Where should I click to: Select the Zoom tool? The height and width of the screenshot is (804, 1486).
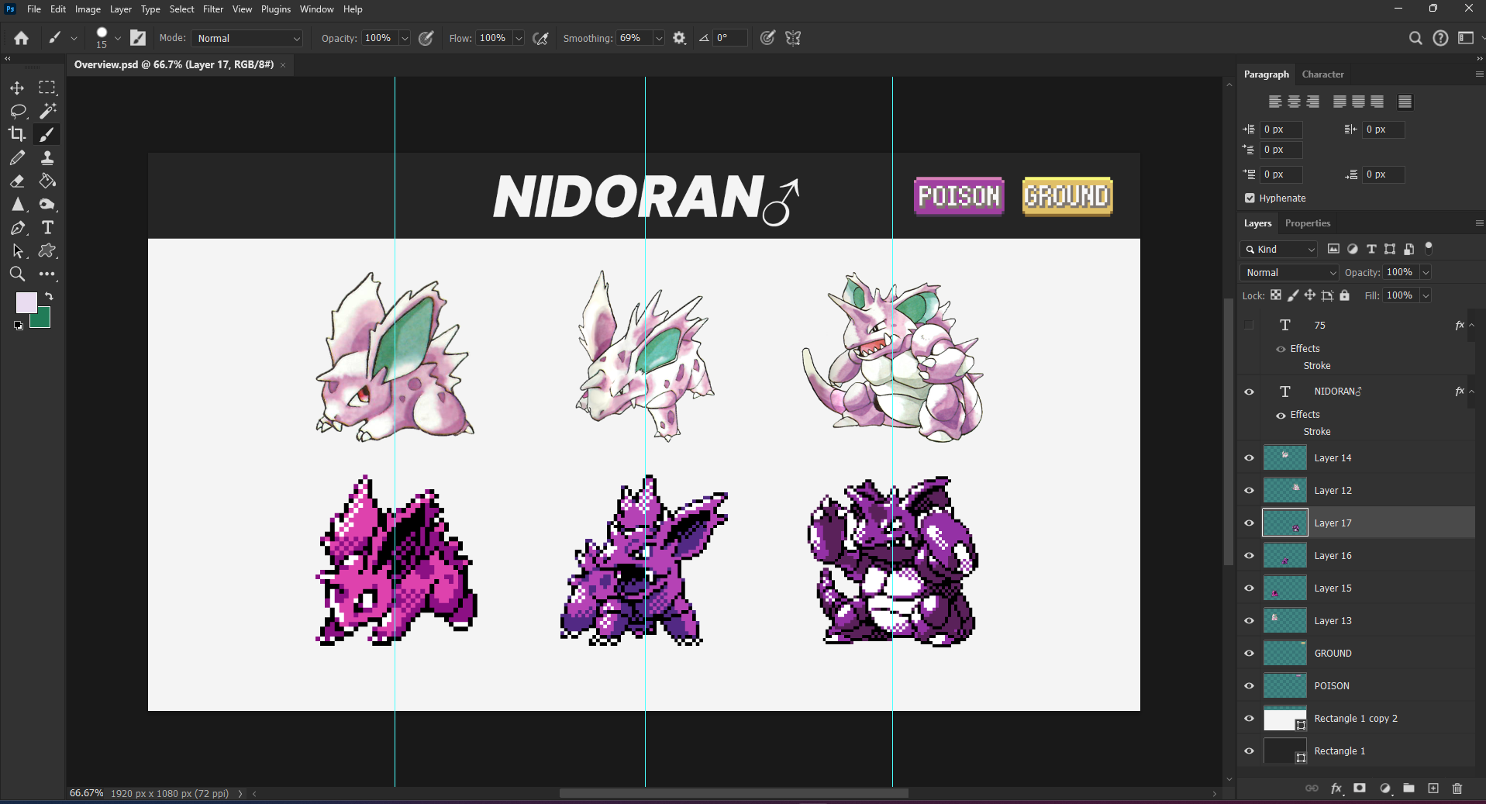[17, 274]
